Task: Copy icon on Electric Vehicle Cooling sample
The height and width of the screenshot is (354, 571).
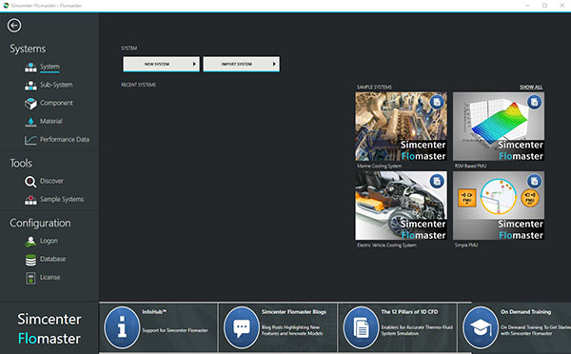Action: [437, 181]
